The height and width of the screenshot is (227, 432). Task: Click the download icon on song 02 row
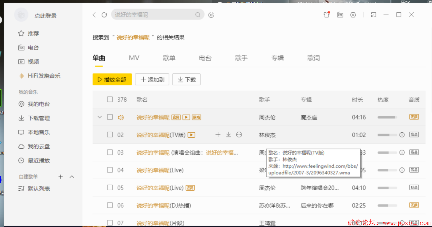pos(228,135)
